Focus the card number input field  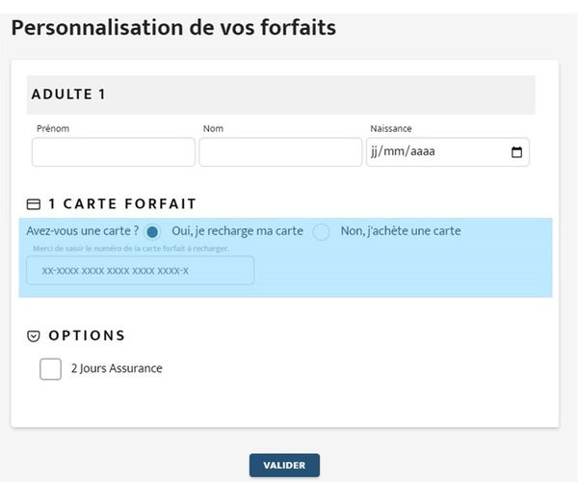[141, 271]
